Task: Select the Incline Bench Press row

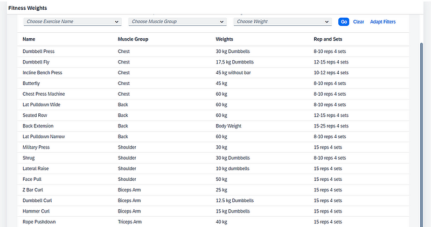Action: click(213, 73)
